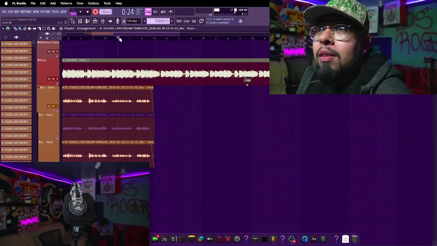Open in-app HELP menu
Image resolution: width=437 pixels, height=246 pixels.
[x=64, y=12]
